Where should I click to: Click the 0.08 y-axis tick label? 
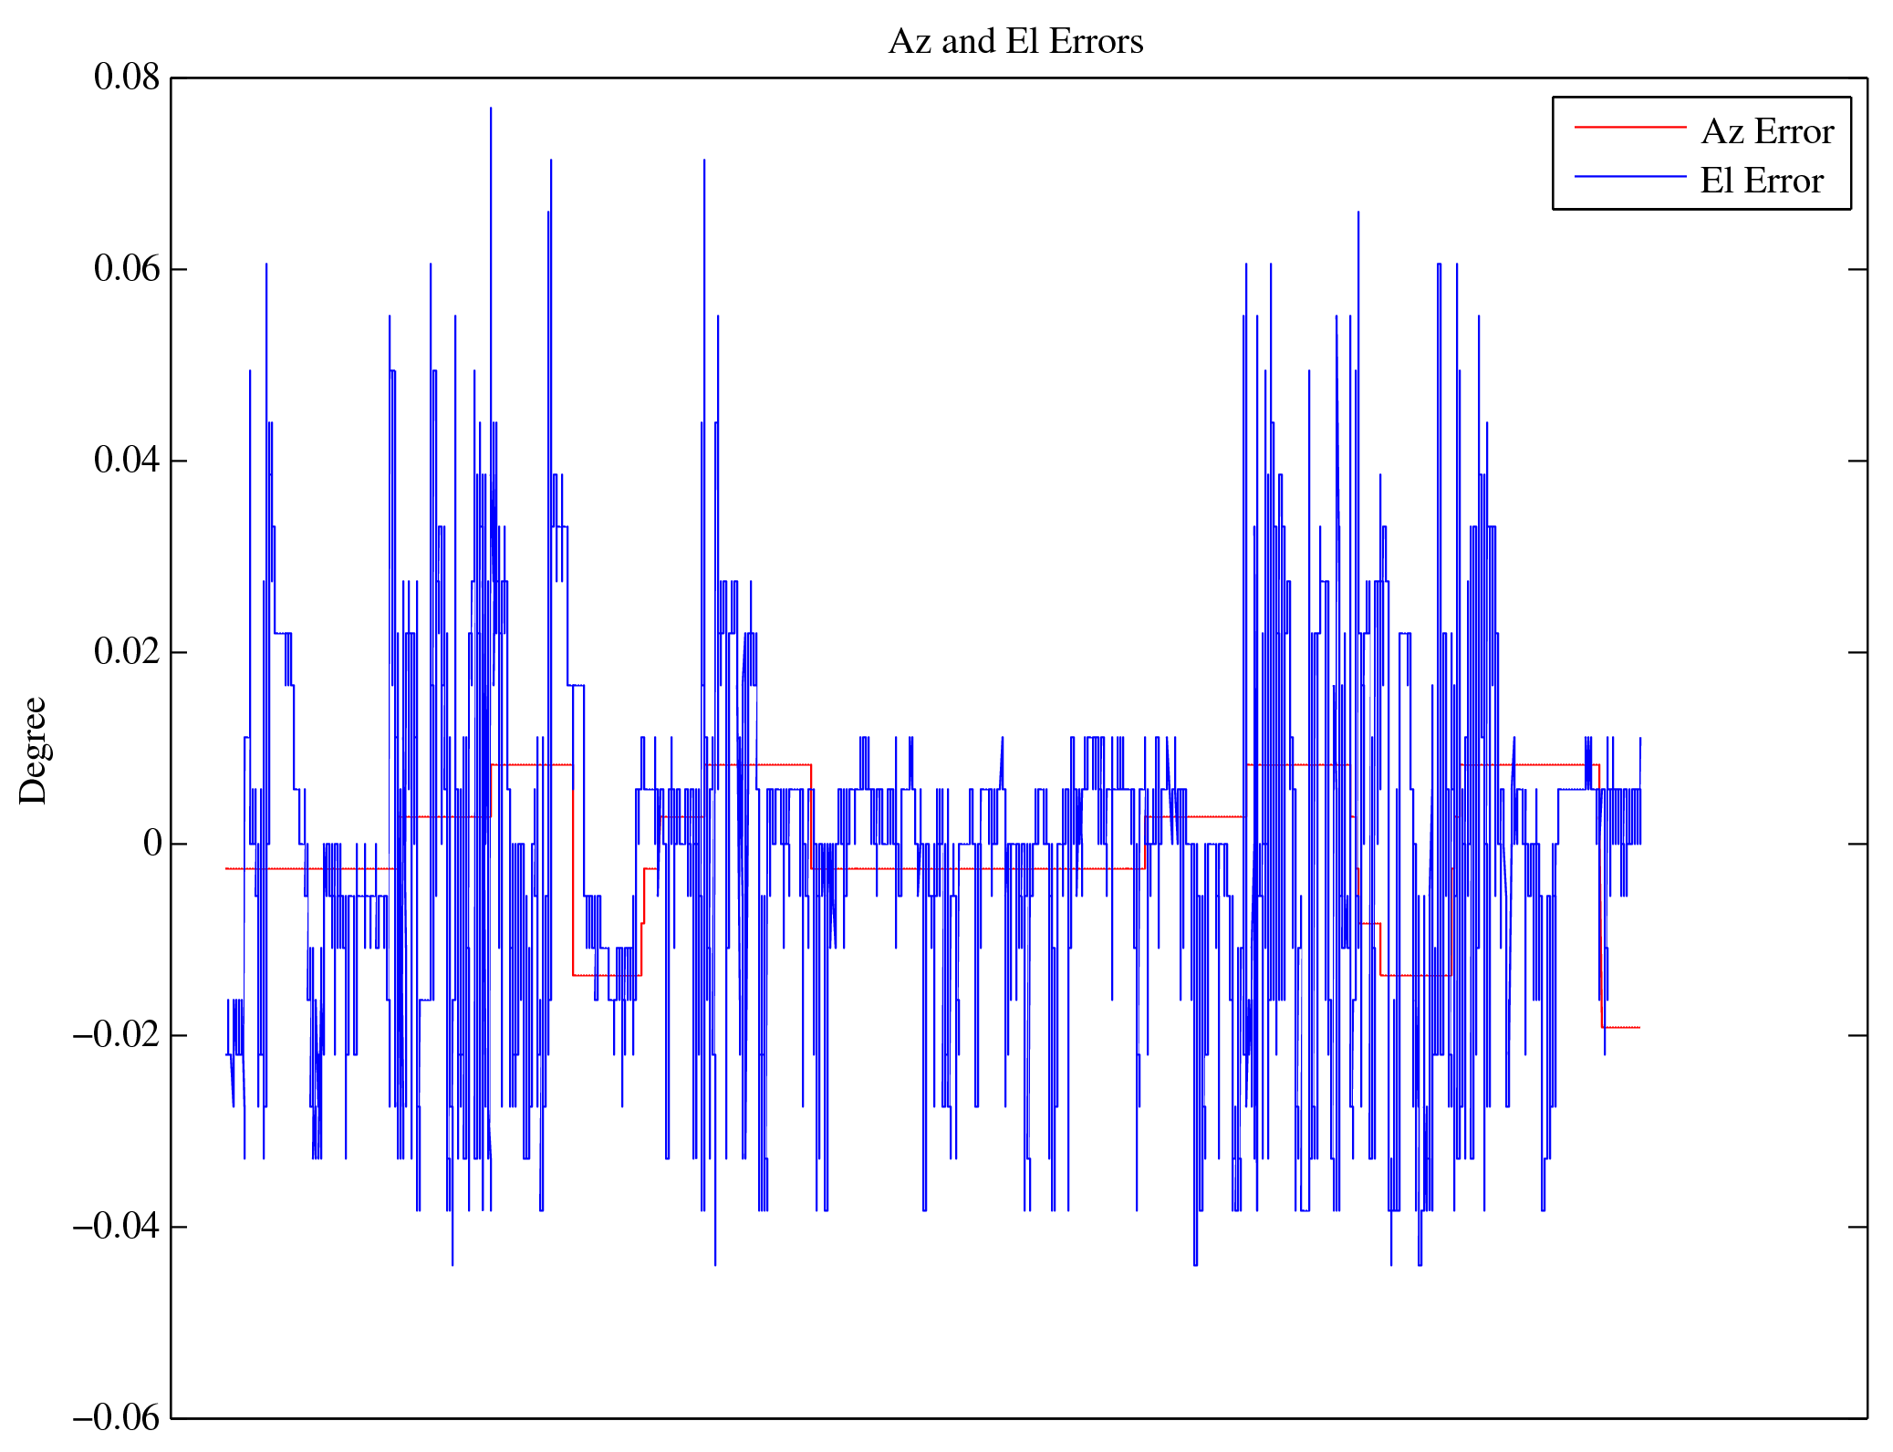pyautogui.click(x=126, y=78)
